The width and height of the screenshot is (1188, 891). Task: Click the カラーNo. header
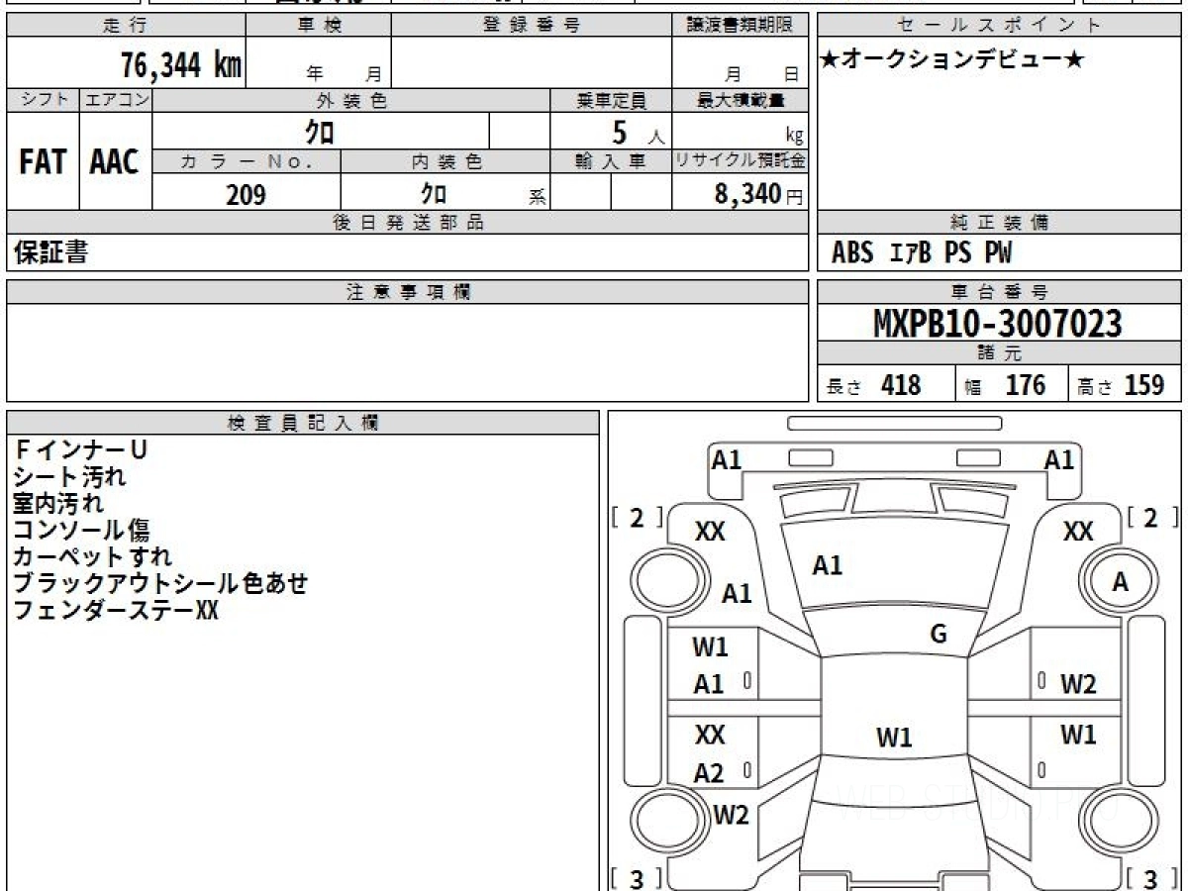point(247,162)
